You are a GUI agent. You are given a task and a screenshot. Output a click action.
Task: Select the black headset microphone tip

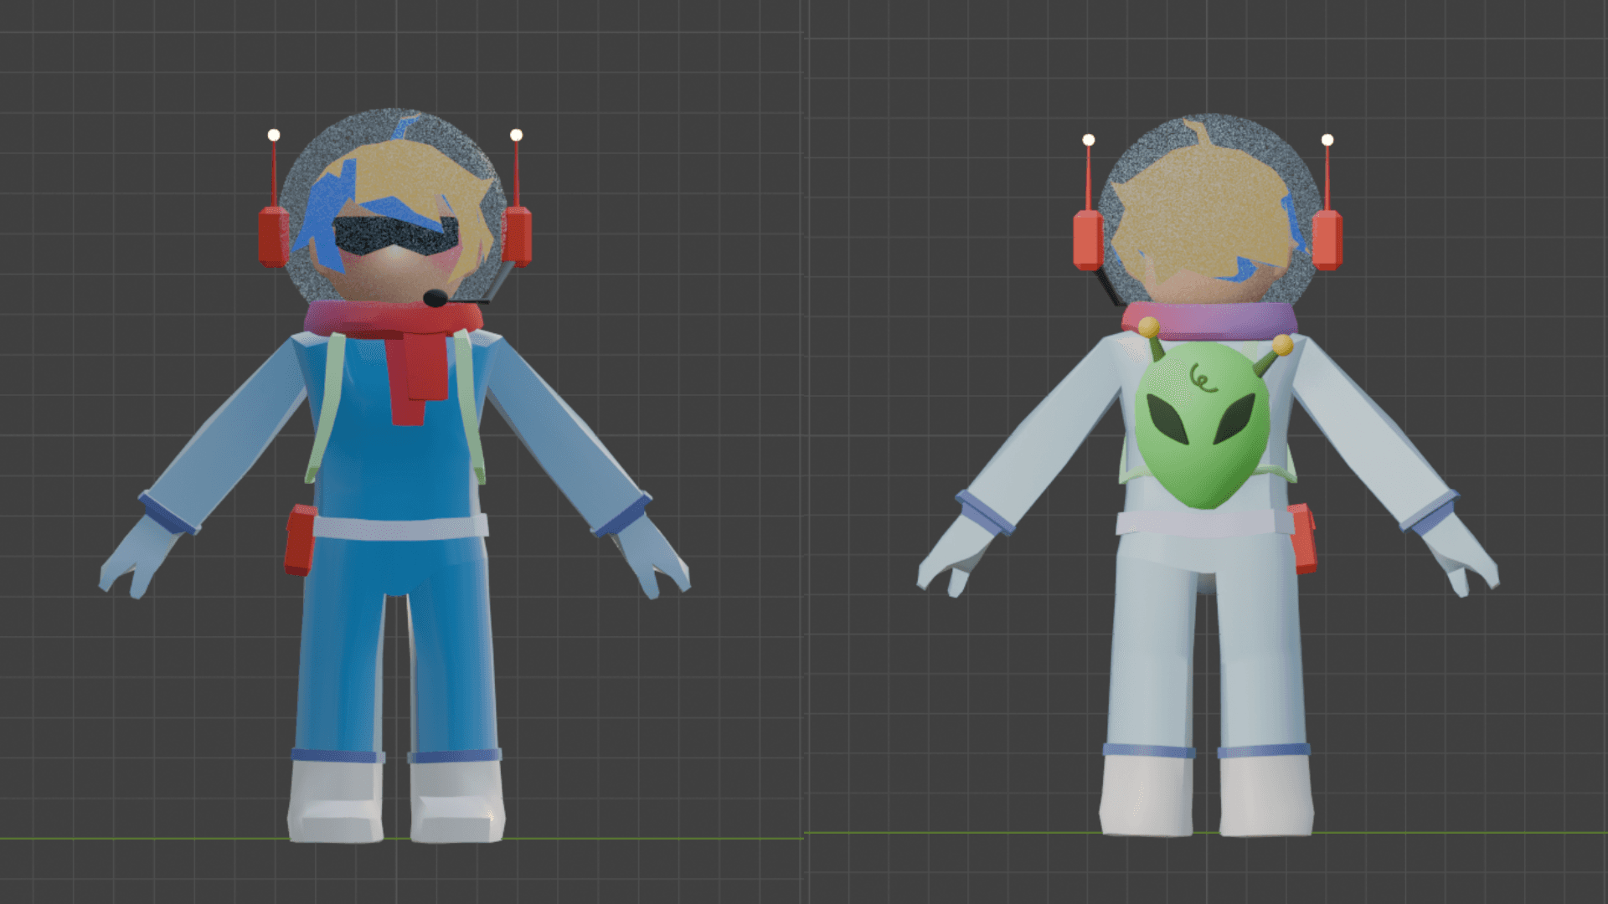(435, 298)
